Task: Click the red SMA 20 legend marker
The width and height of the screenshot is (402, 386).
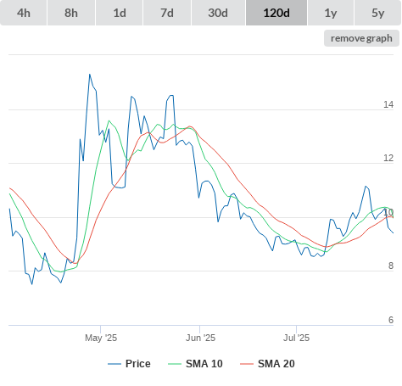Action: (x=247, y=364)
